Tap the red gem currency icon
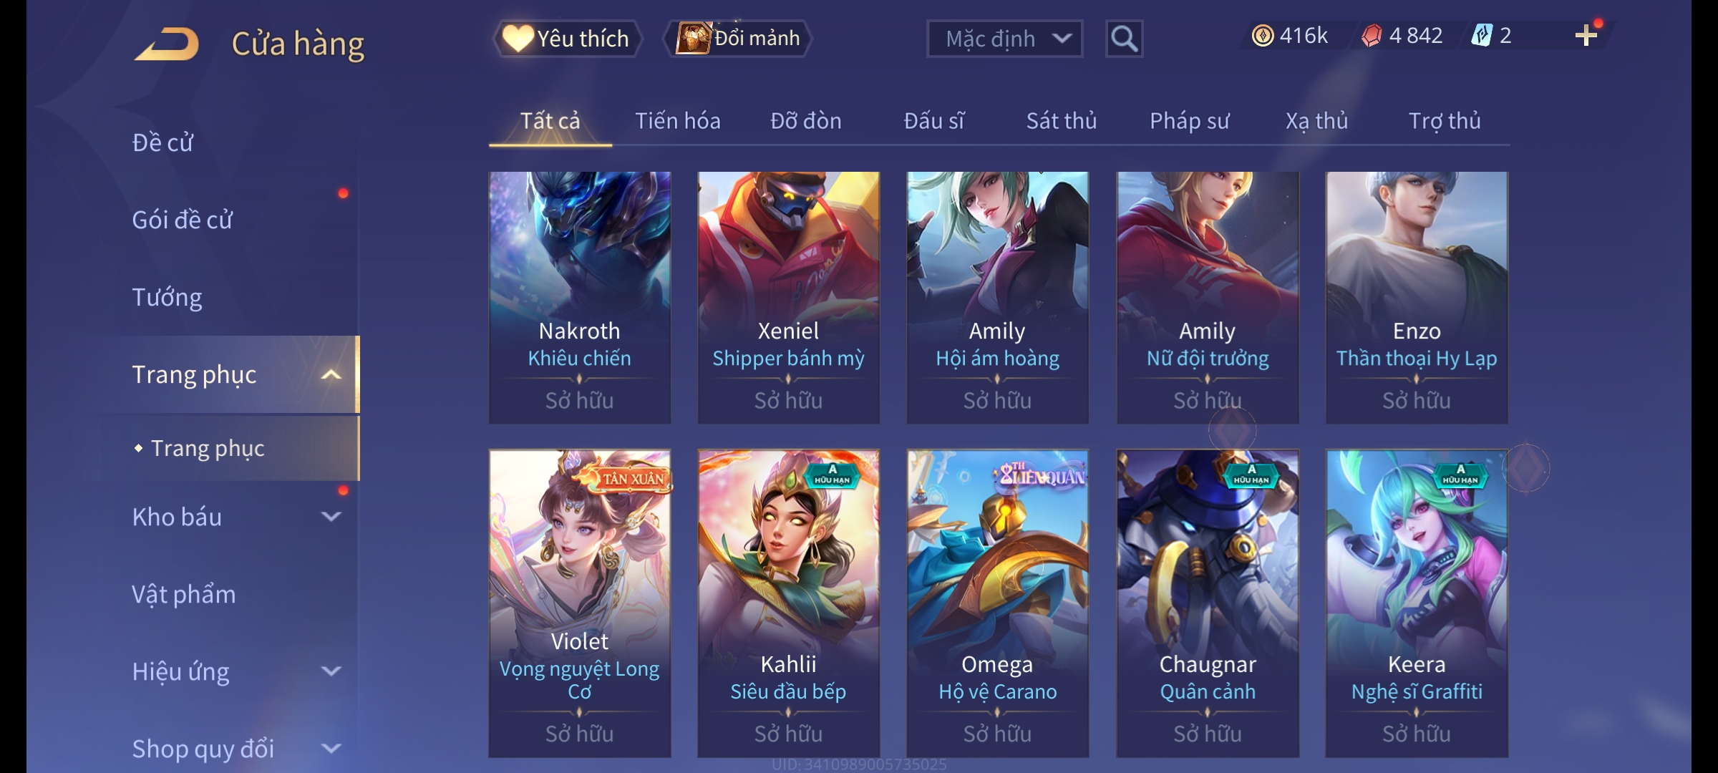 1372,36
